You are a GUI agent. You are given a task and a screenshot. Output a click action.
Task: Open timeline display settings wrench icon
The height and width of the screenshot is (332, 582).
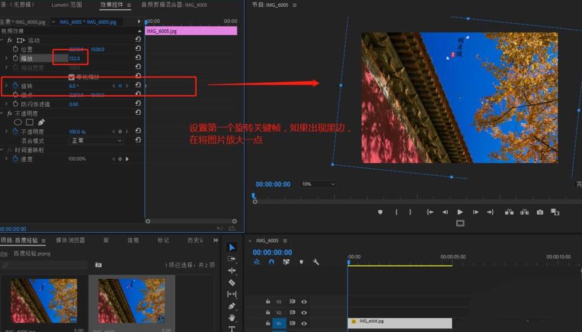[x=316, y=262]
